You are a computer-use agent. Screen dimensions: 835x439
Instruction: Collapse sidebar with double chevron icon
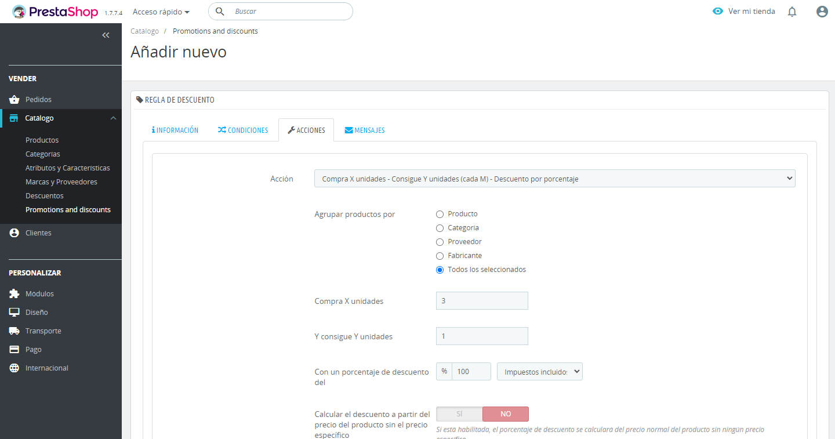(106, 35)
